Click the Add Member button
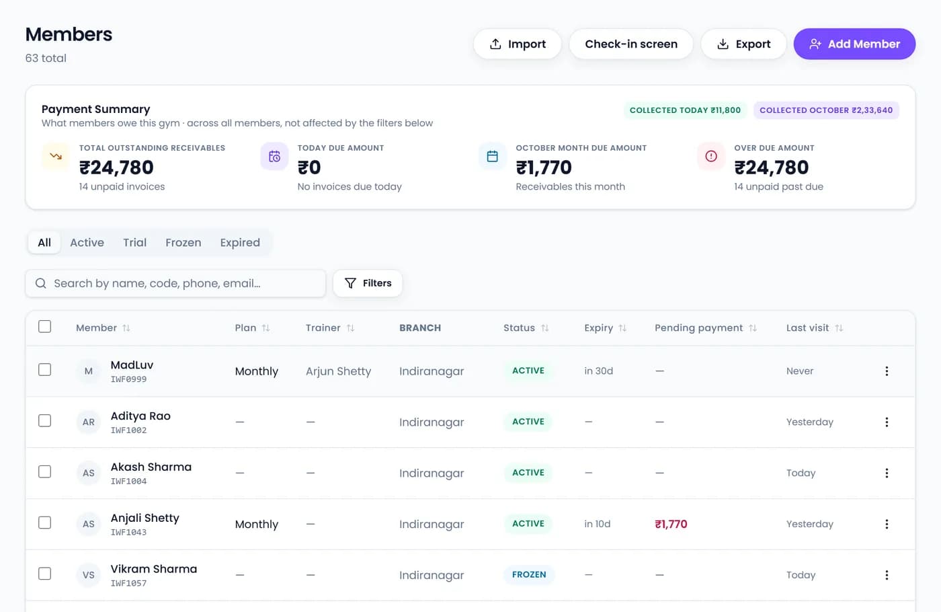Image resolution: width=941 pixels, height=612 pixels. point(854,44)
